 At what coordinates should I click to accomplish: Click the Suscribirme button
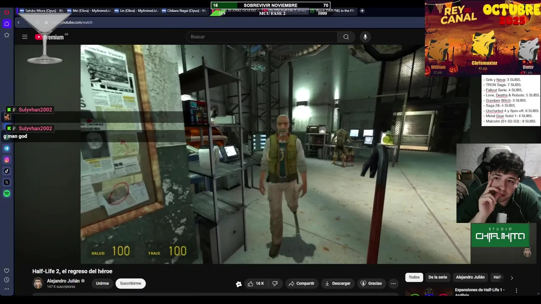point(131,284)
